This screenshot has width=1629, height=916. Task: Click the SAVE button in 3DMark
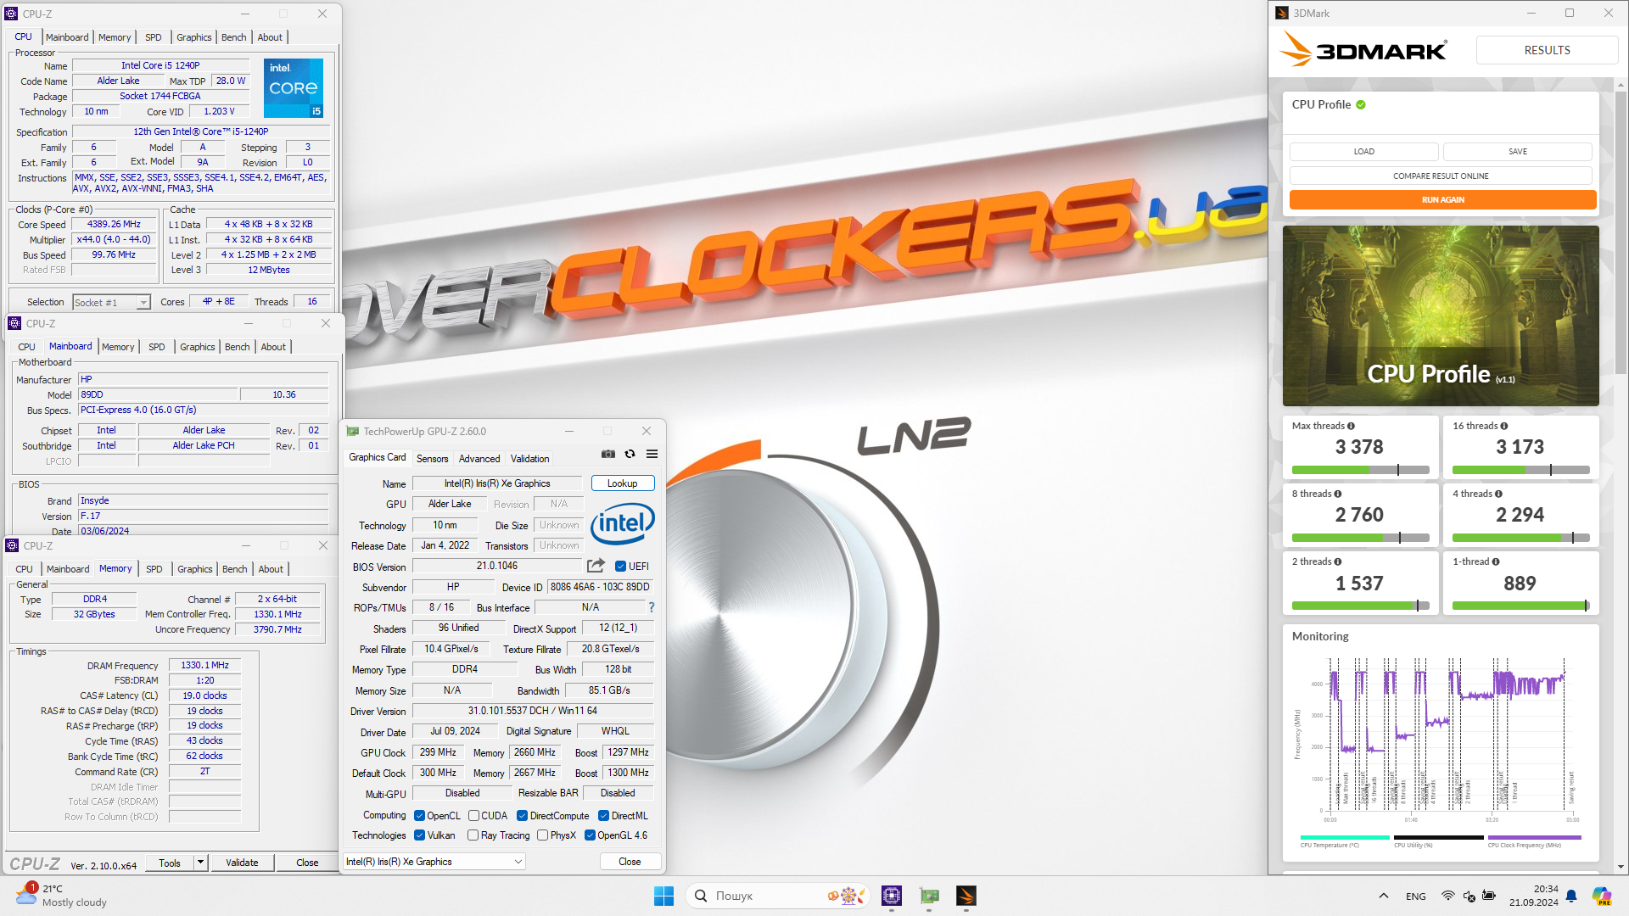click(x=1517, y=151)
